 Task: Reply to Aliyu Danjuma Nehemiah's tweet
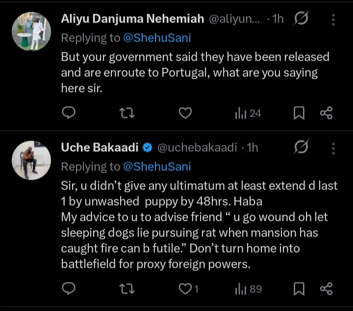pos(69,113)
